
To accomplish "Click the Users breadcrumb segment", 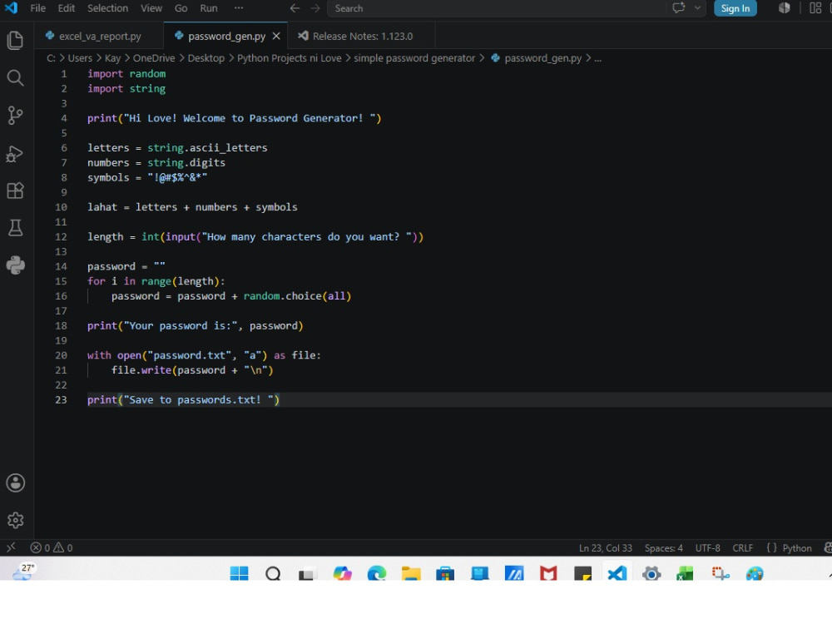I will pyautogui.click(x=80, y=58).
